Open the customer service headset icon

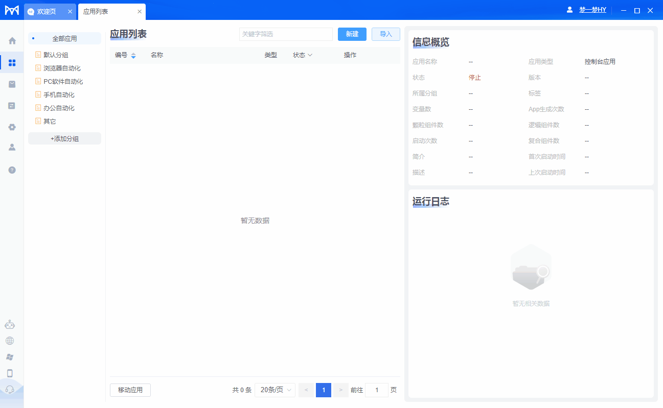coord(10,390)
